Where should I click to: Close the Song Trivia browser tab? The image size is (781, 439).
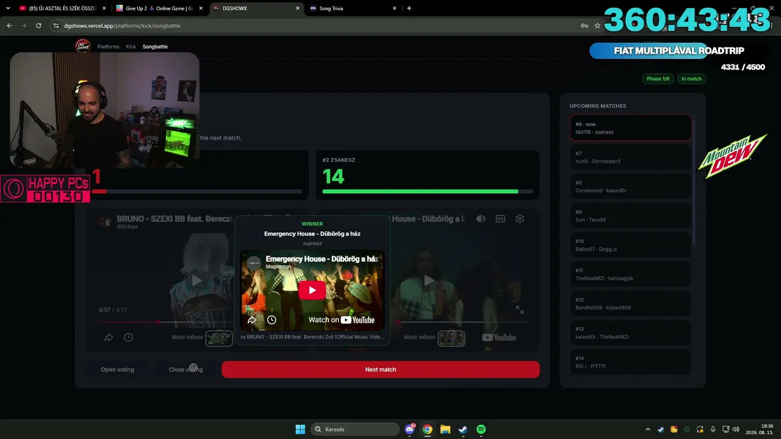click(395, 9)
